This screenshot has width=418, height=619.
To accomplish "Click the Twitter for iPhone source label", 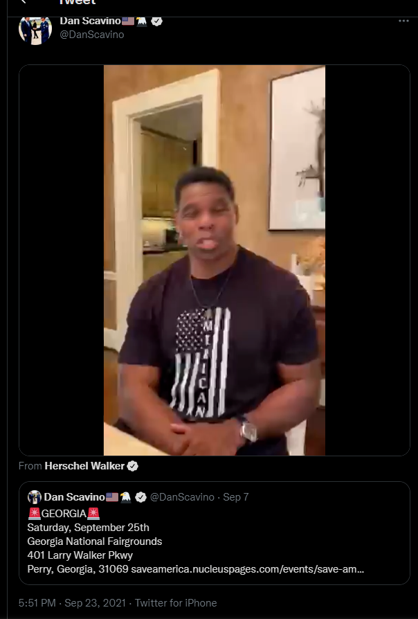I will pyautogui.click(x=176, y=603).
